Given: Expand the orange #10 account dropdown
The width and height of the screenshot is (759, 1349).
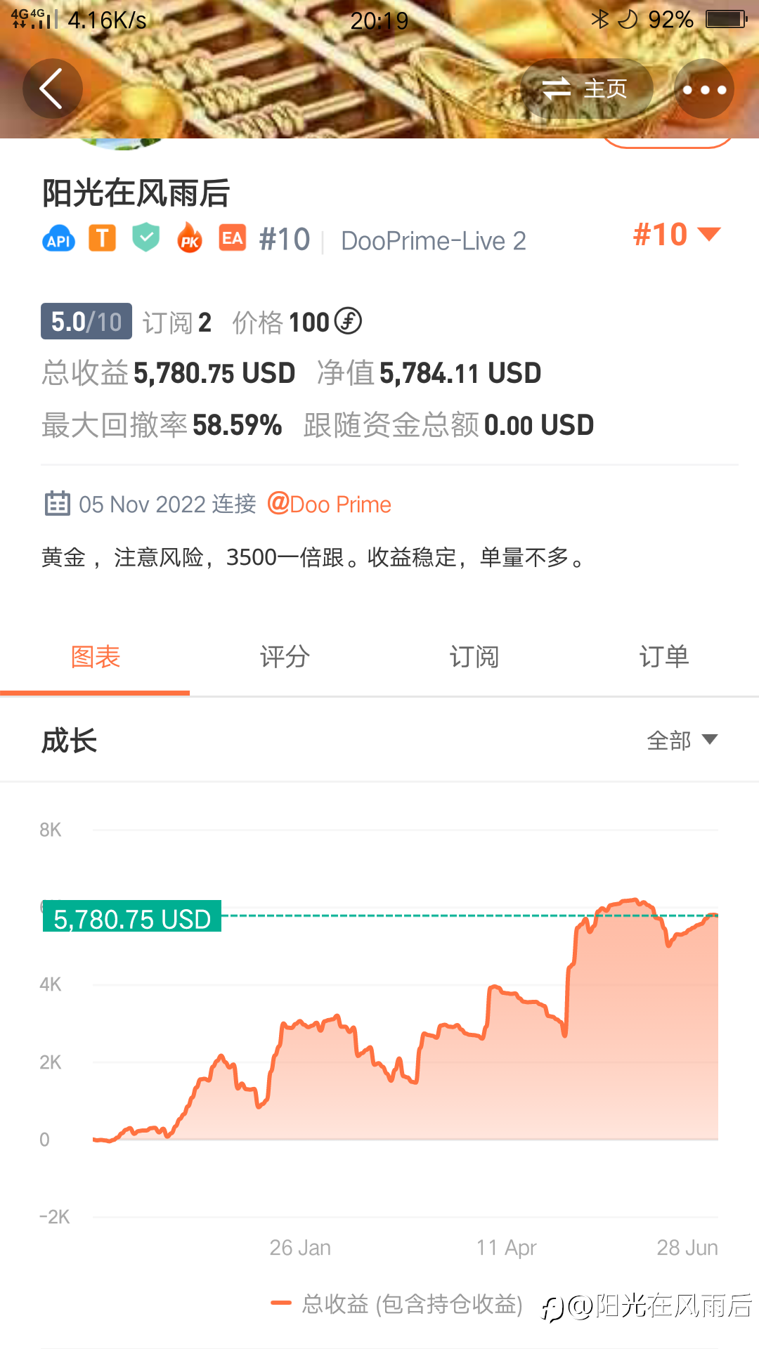Looking at the screenshot, I should point(677,235).
